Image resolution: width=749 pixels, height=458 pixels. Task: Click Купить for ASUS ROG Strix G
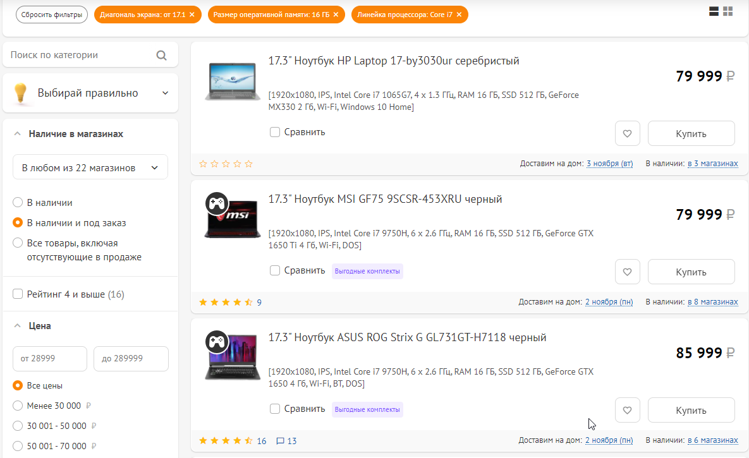click(691, 410)
